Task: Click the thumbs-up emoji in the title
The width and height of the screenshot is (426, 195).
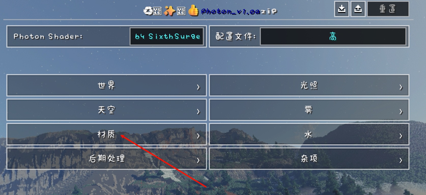Action: (x=193, y=10)
